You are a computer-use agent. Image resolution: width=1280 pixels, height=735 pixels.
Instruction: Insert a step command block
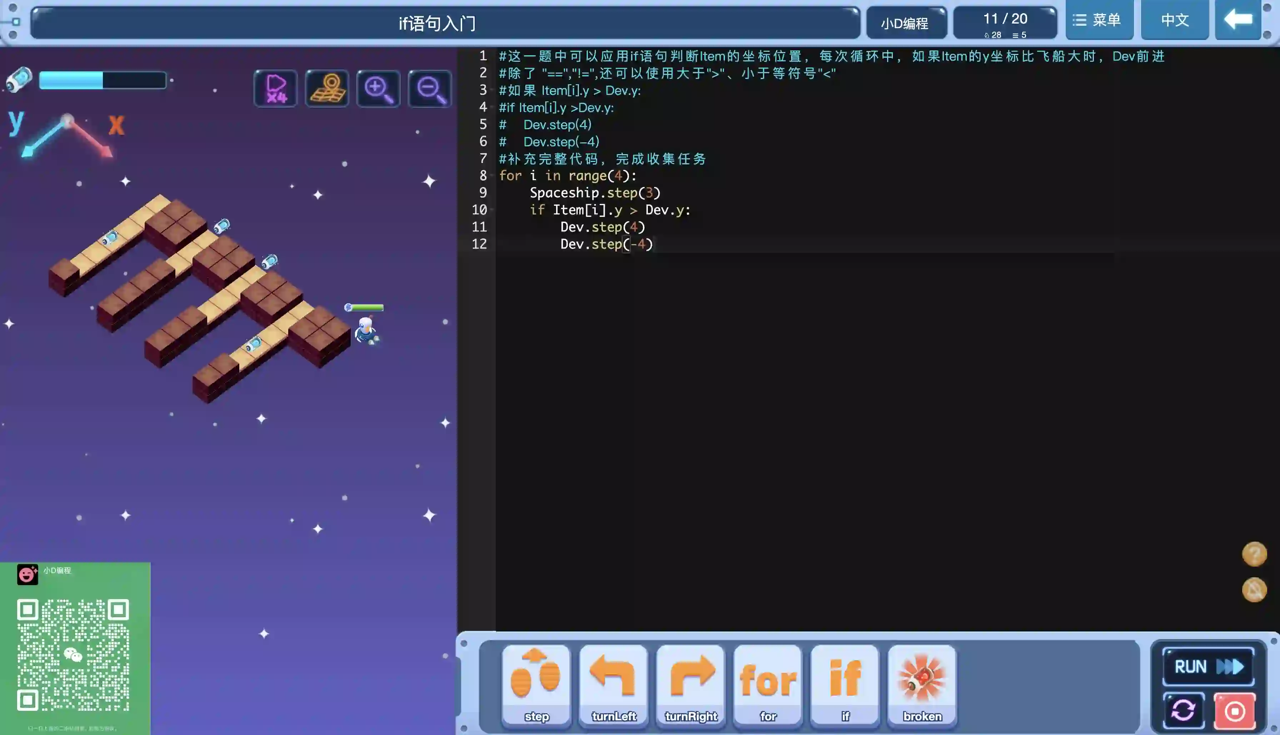coord(536,685)
